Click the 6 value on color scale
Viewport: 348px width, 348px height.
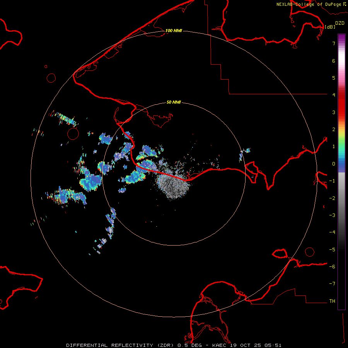[x=334, y=61]
